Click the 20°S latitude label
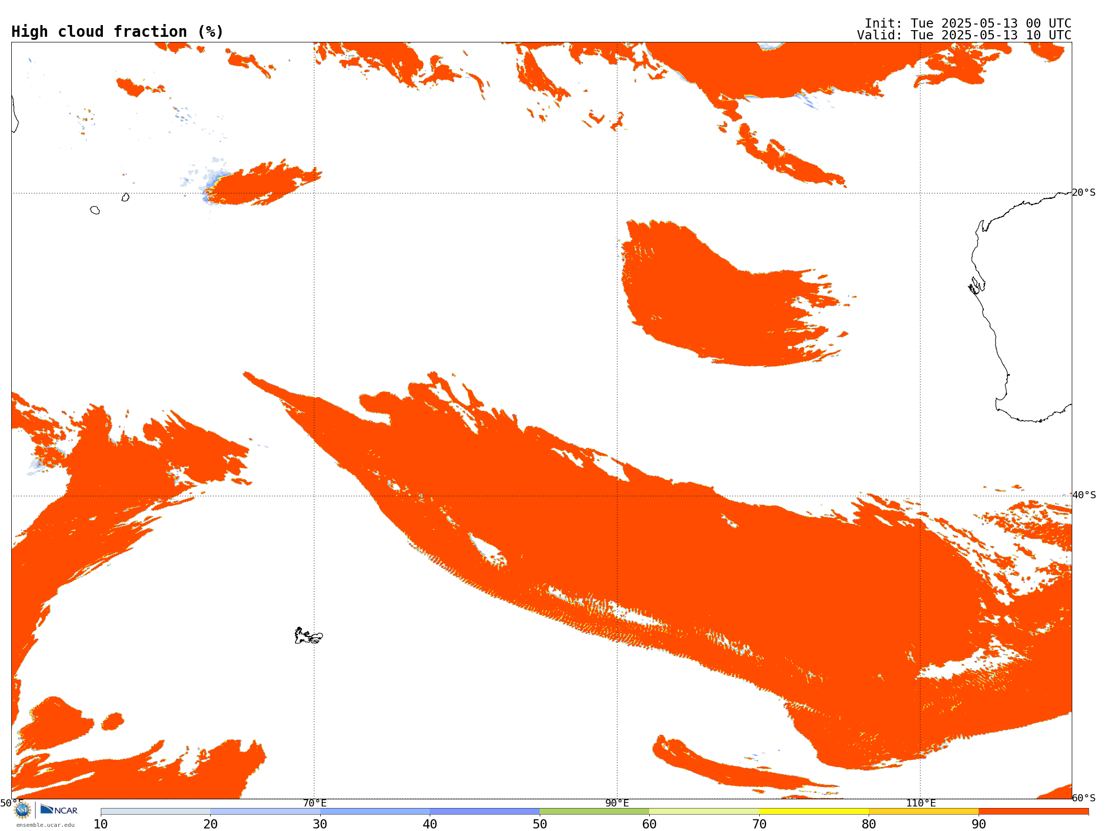1105x831 pixels. tap(1084, 193)
